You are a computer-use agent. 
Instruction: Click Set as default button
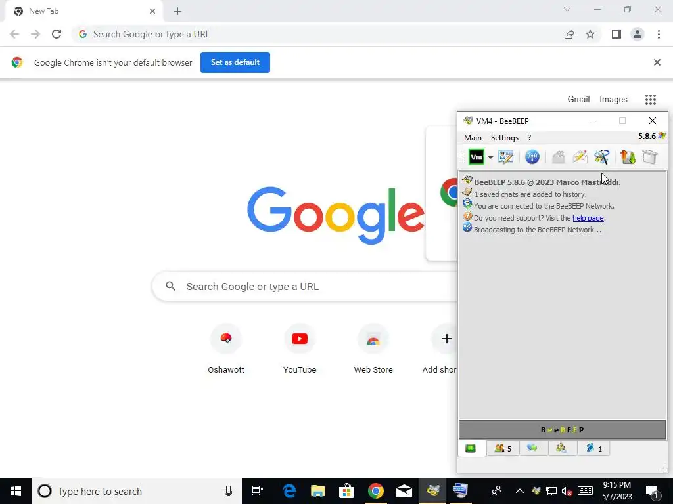click(x=235, y=62)
